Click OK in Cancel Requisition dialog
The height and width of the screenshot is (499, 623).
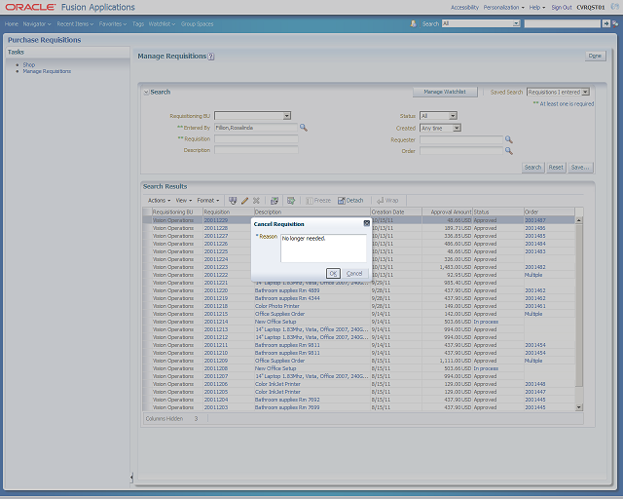click(x=333, y=273)
